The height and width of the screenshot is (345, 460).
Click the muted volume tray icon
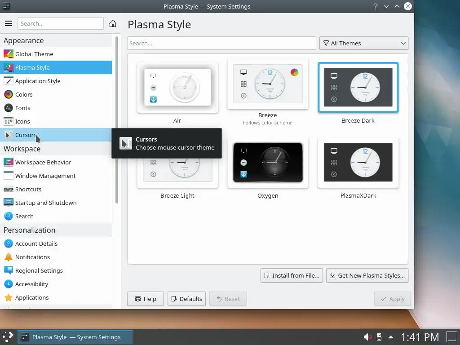367,337
